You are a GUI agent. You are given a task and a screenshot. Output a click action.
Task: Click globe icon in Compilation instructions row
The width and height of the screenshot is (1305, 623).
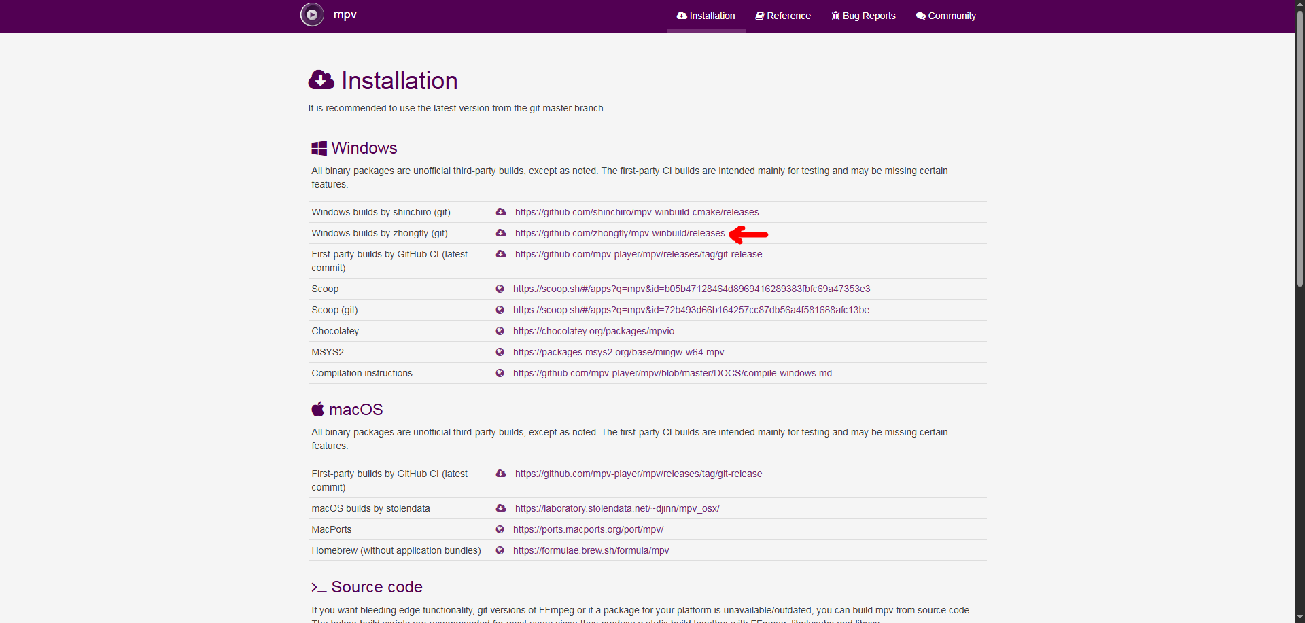500,373
